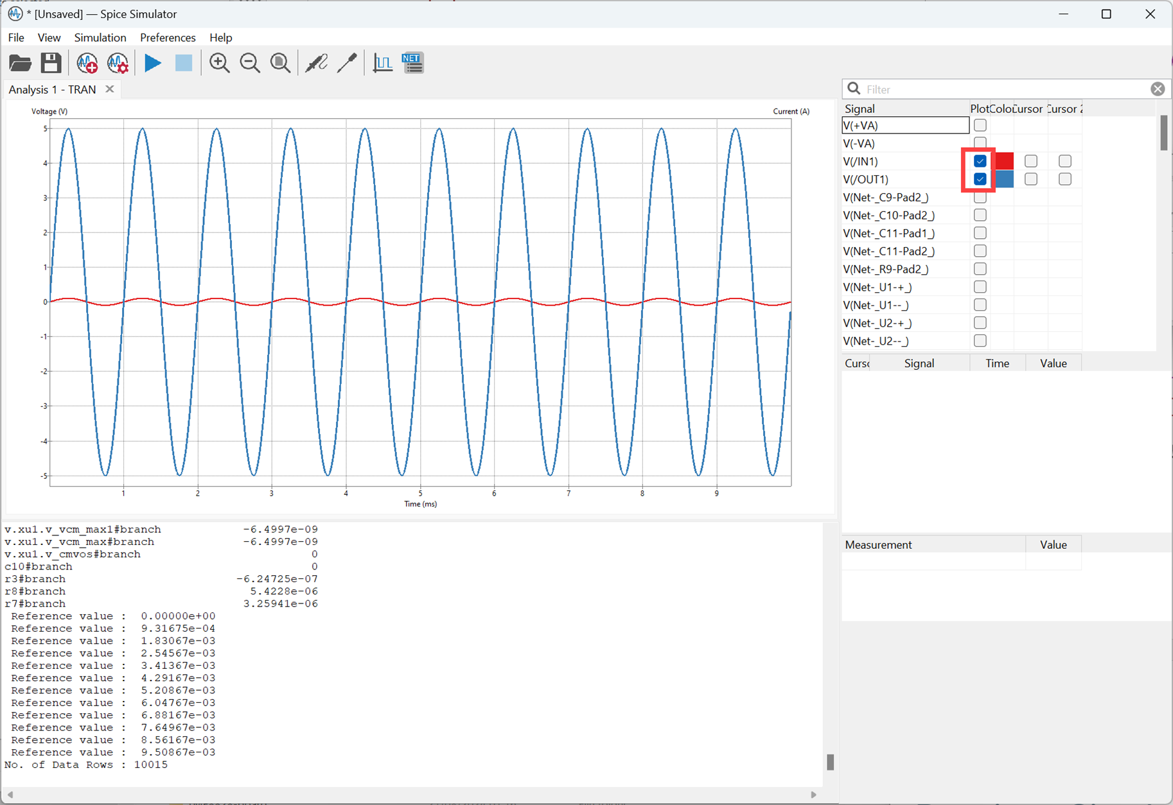The height and width of the screenshot is (805, 1173).
Task: Enable plot for V(+VA) signal
Action: [x=980, y=125]
